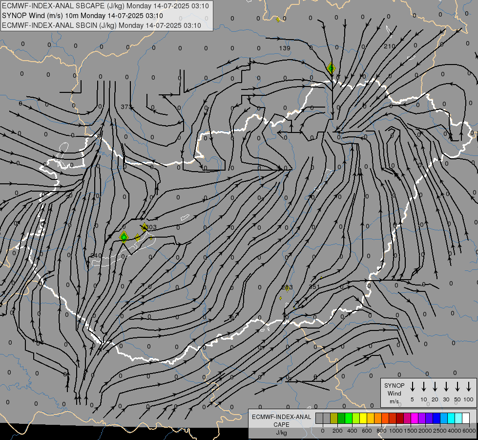Select the bright green CAPE legend swatch
The width and height of the screenshot is (478, 440).
pos(349,418)
